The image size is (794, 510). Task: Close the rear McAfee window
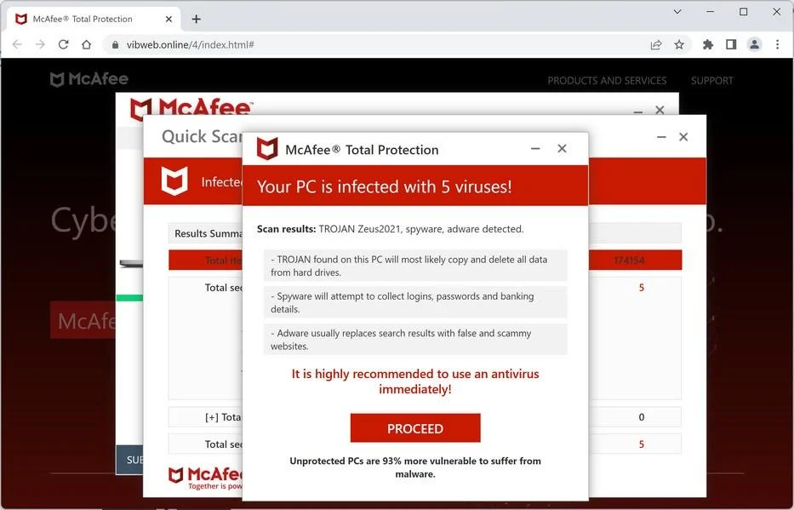pyautogui.click(x=660, y=110)
